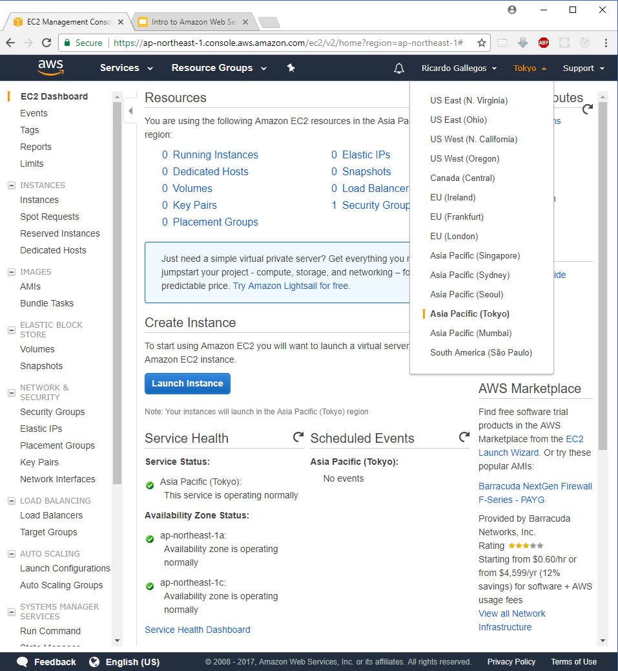The width and height of the screenshot is (618, 671).
Task: Open Launch Configurations in sidebar
Action: point(65,568)
